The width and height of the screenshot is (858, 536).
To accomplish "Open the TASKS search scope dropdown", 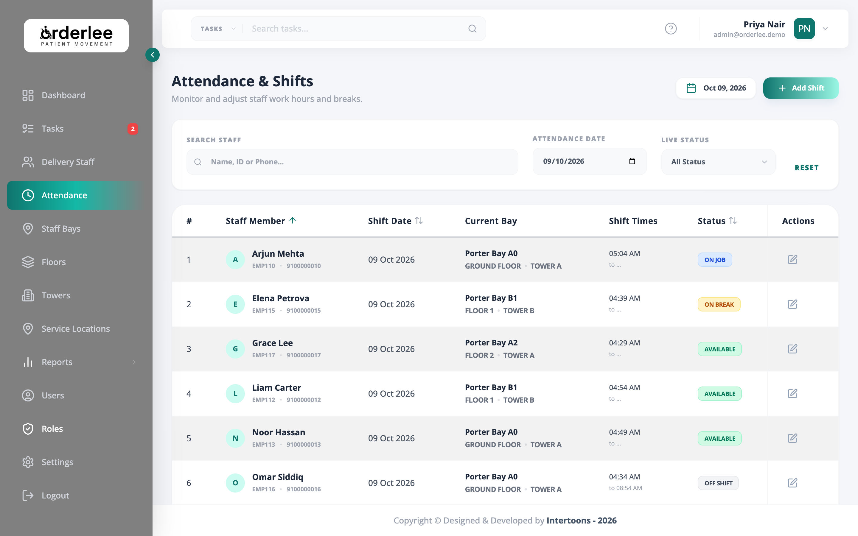I will pos(218,29).
